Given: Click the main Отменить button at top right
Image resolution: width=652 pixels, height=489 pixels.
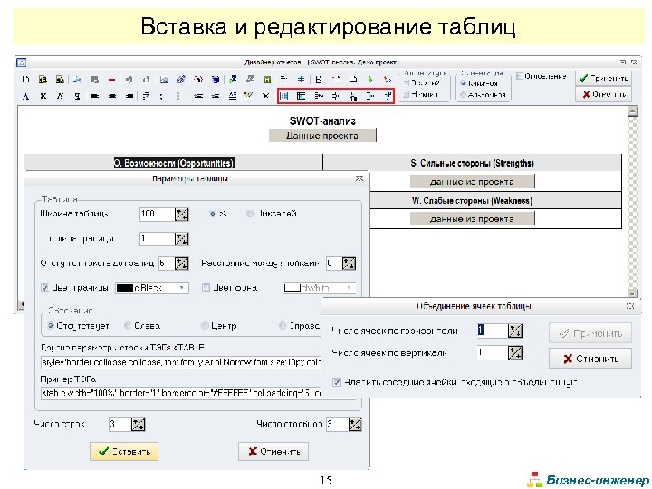Looking at the screenshot, I should 603,94.
